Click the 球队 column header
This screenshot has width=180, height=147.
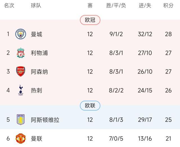coord(37,6)
